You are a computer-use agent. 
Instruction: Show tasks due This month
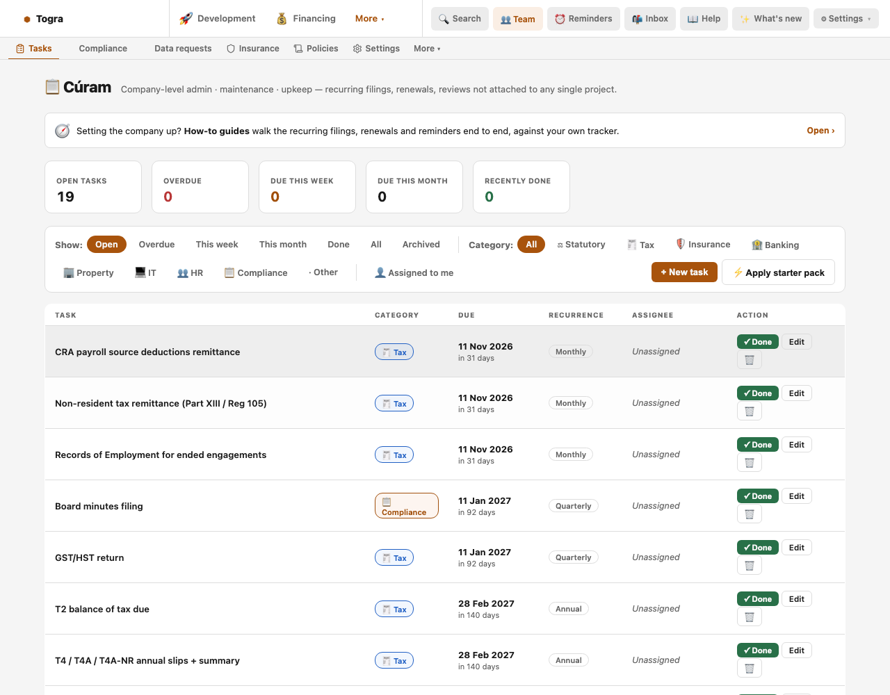point(283,245)
